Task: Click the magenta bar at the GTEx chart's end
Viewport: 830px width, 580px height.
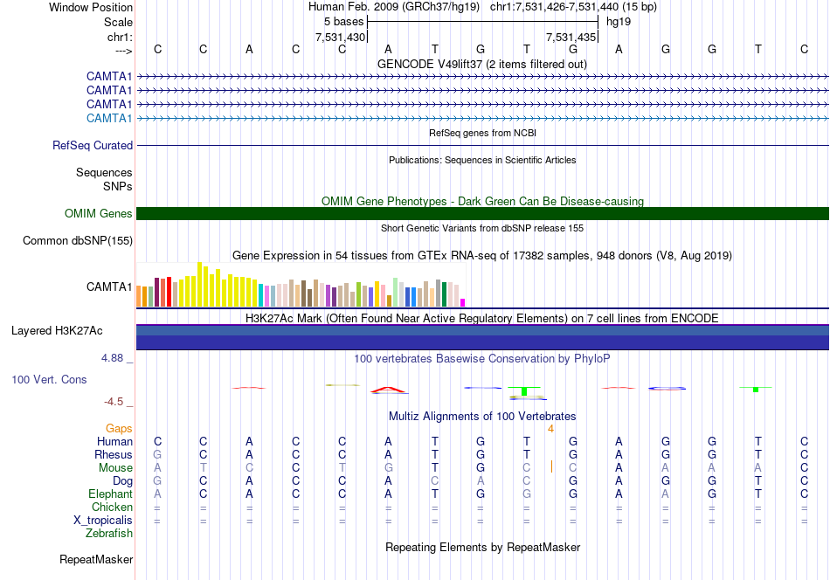Action: point(462,303)
